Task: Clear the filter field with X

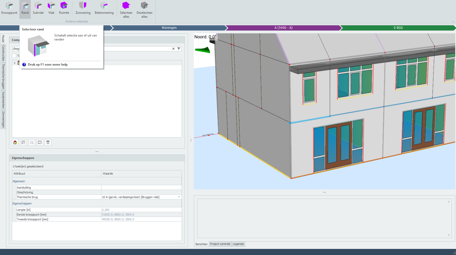Action: (173, 49)
